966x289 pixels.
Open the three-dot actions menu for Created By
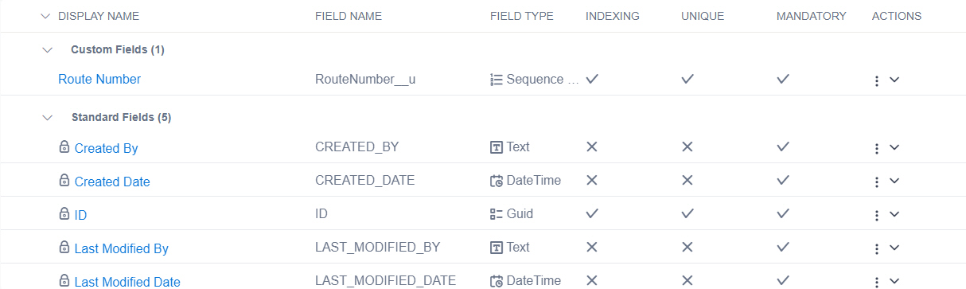[x=876, y=148]
